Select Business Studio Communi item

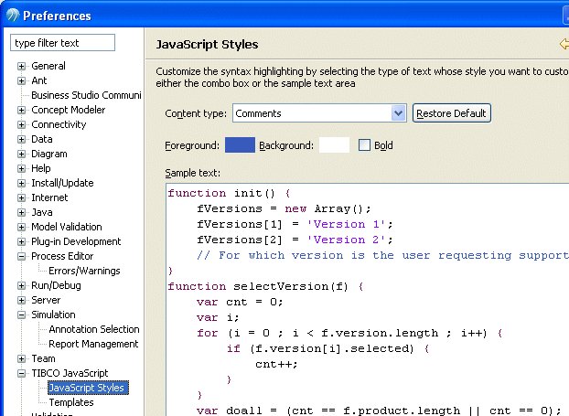click(x=86, y=95)
